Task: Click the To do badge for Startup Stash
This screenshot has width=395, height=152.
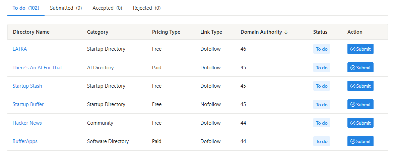Action: pyautogui.click(x=321, y=86)
